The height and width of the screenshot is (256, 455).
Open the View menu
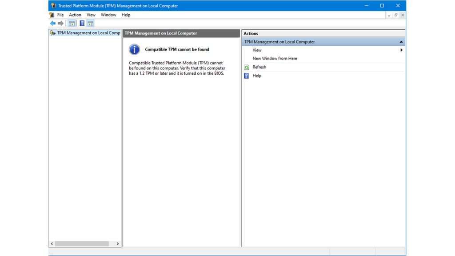click(x=91, y=15)
